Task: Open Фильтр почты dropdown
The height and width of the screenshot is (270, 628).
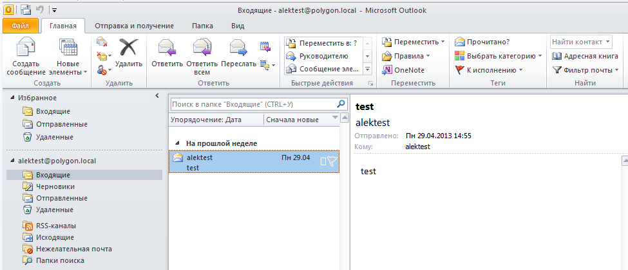Action: (585, 71)
